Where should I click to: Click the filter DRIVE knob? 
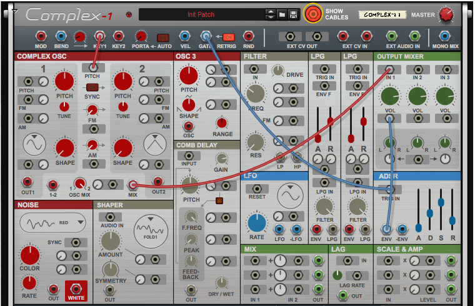tap(277, 71)
